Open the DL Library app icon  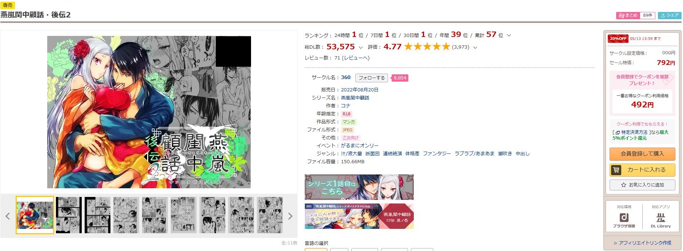click(x=660, y=220)
